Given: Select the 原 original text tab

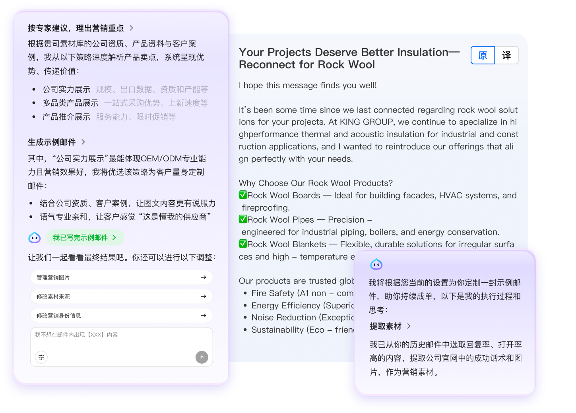Looking at the screenshot, I should 483,55.
